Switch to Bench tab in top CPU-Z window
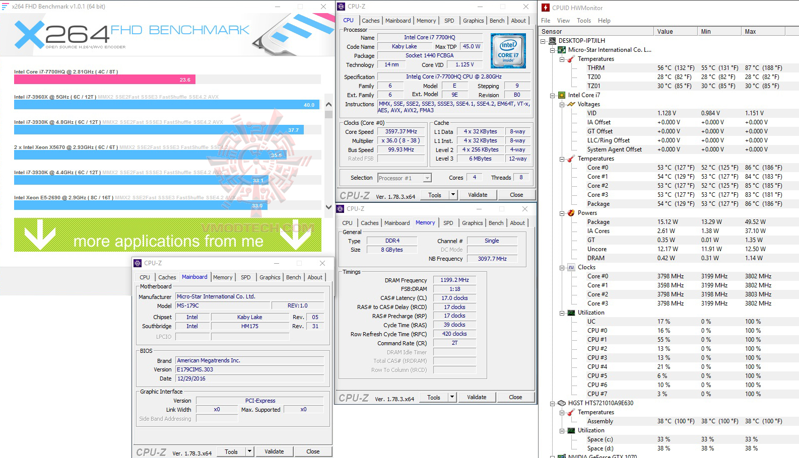 point(497,21)
